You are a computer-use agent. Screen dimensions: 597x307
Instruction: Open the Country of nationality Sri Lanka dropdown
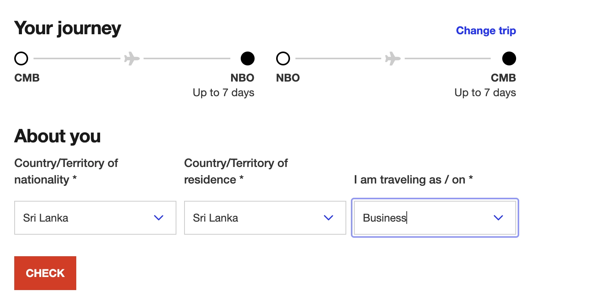click(x=85, y=218)
